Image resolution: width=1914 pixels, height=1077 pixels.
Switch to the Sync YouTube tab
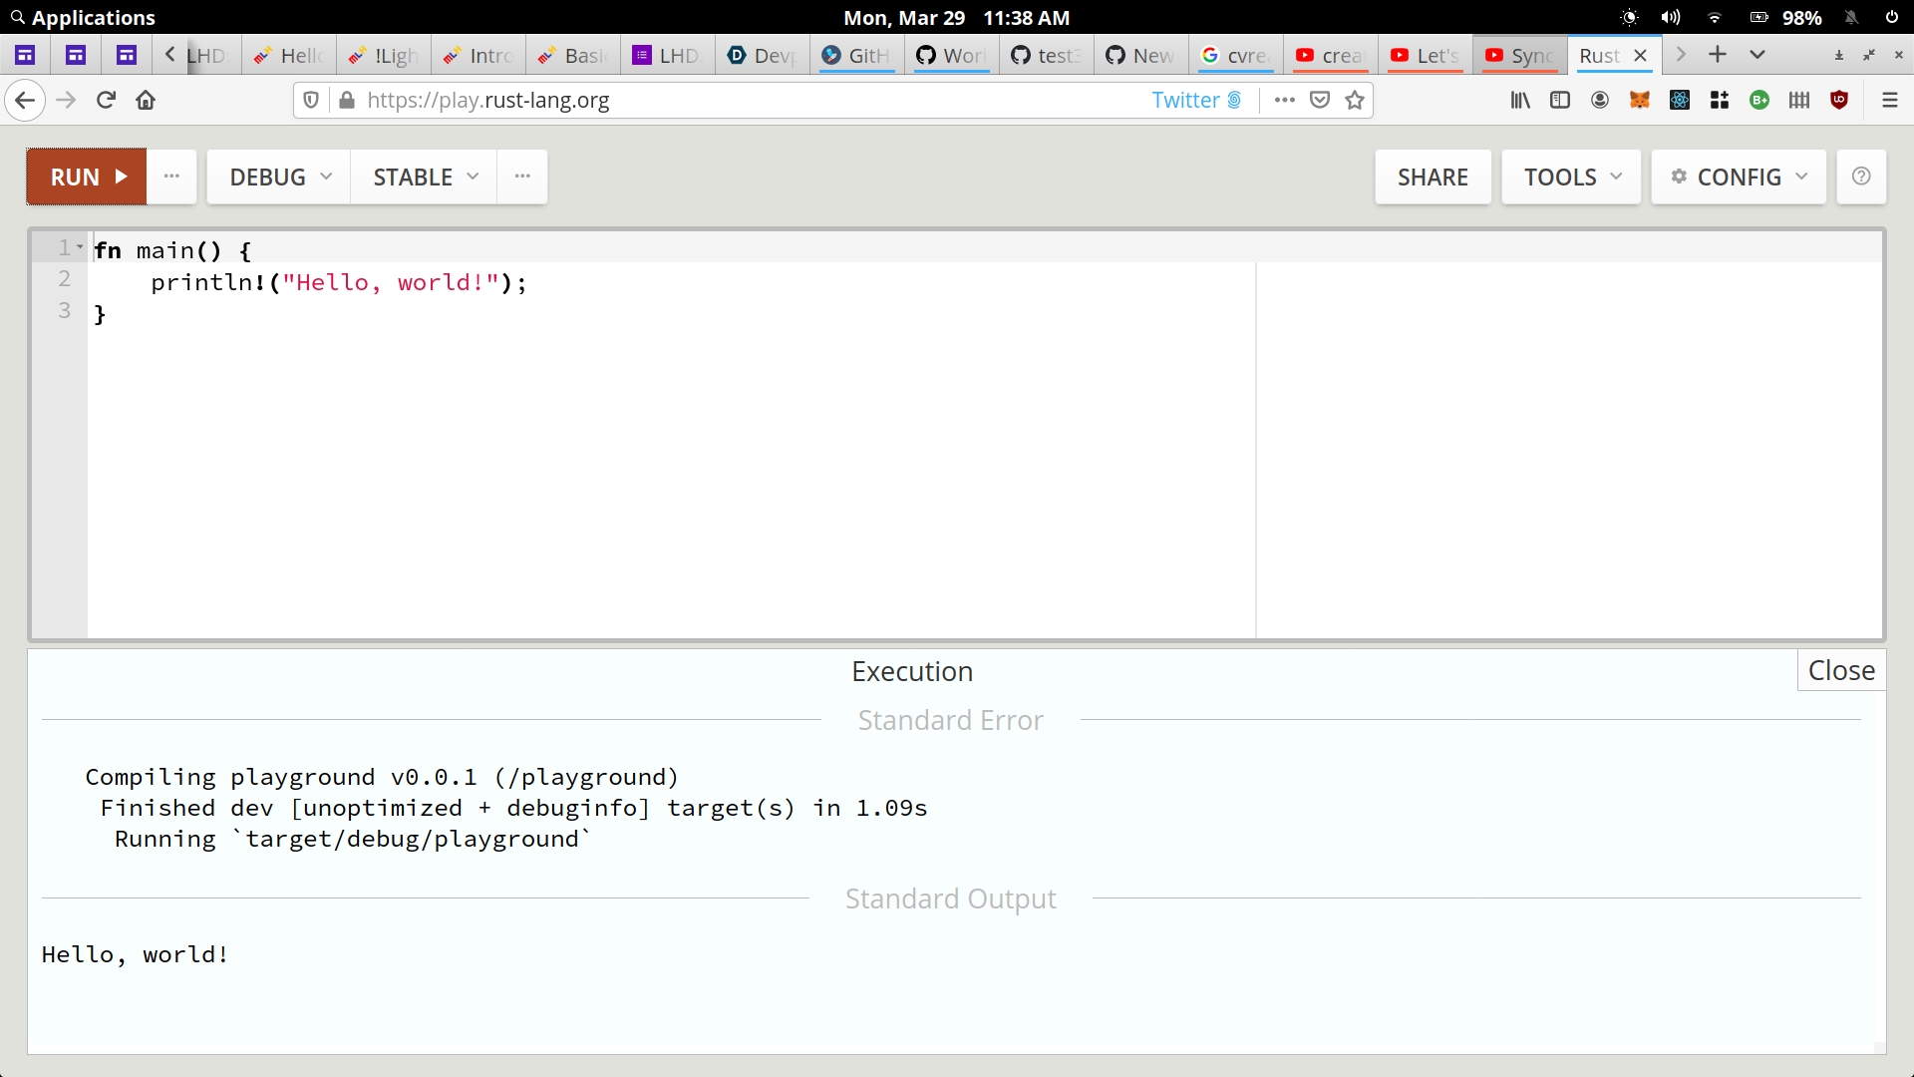[x=1519, y=56]
